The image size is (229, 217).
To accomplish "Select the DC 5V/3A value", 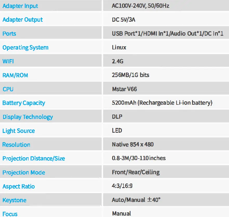I will click(x=124, y=20).
